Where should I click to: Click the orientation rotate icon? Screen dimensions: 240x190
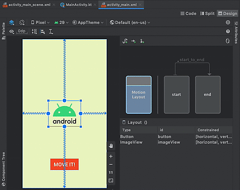click(22, 22)
